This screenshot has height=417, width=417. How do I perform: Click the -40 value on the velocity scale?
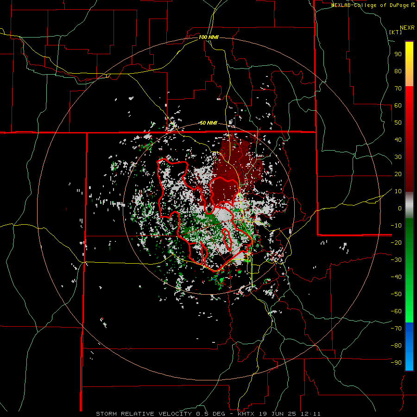[x=396, y=277]
